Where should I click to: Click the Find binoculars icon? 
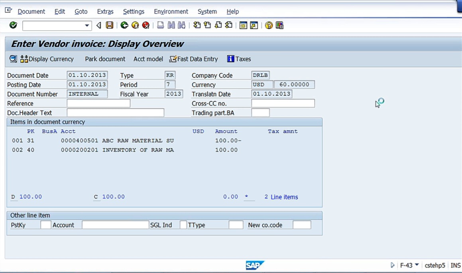click(x=171, y=26)
